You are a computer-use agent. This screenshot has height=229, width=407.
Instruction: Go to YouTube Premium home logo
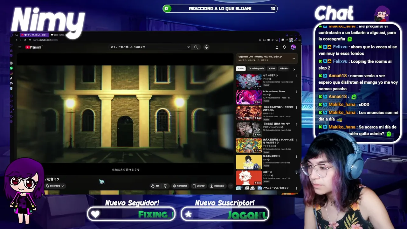tap(34, 47)
